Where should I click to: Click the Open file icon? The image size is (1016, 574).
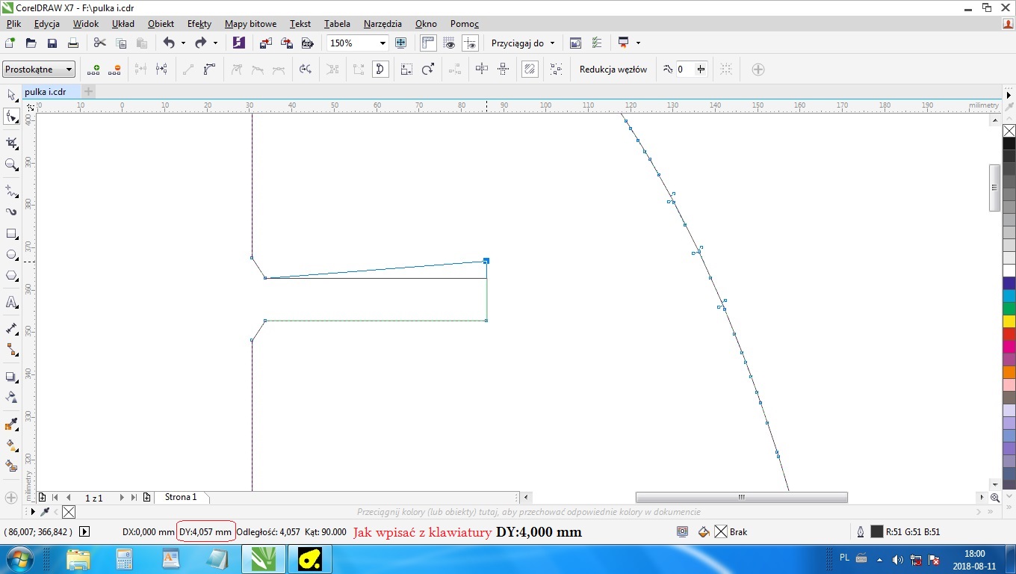click(x=31, y=43)
